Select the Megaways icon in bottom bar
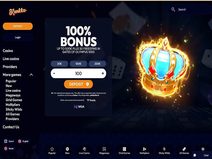Viewport: 212px width, 159px height. pyautogui.click(x=104, y=149)
